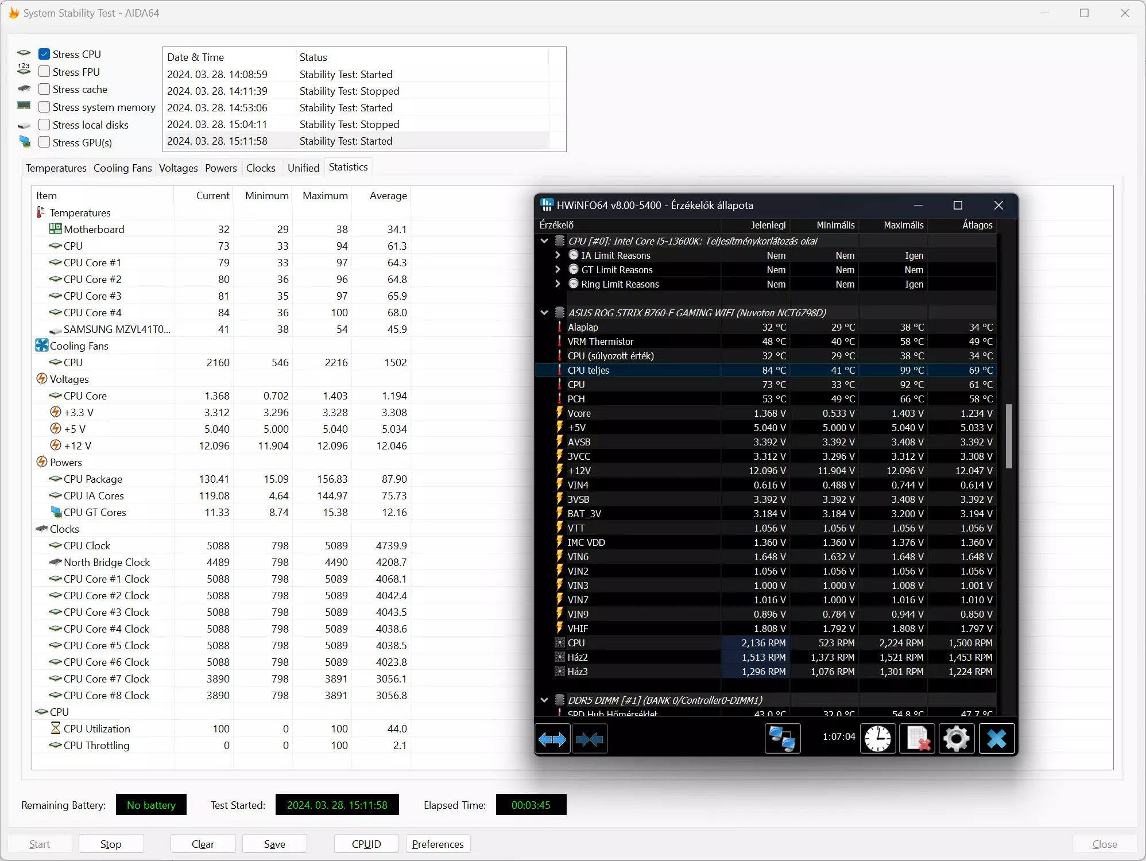
Task: Click Clear button
Action: click(203, 844)
